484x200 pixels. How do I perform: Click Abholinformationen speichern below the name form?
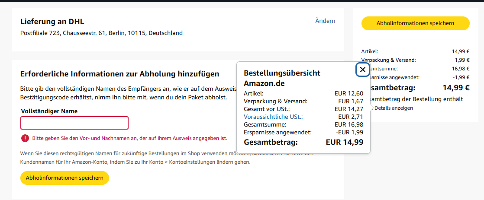coord(65,178)
